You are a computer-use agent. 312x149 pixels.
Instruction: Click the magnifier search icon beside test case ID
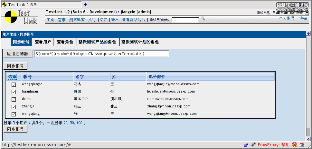point(203,18)
